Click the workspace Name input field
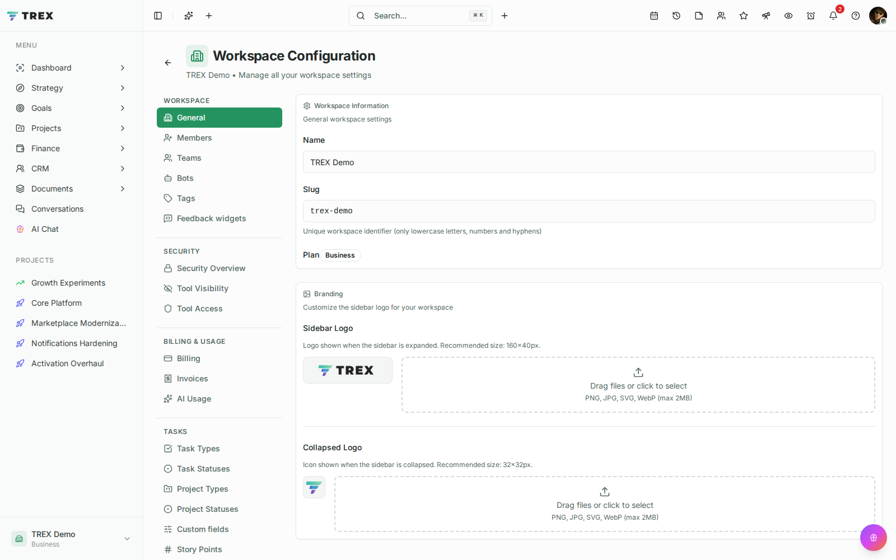Image resolution: width=896 pixels, height=560 pixels. coord(589,162)
